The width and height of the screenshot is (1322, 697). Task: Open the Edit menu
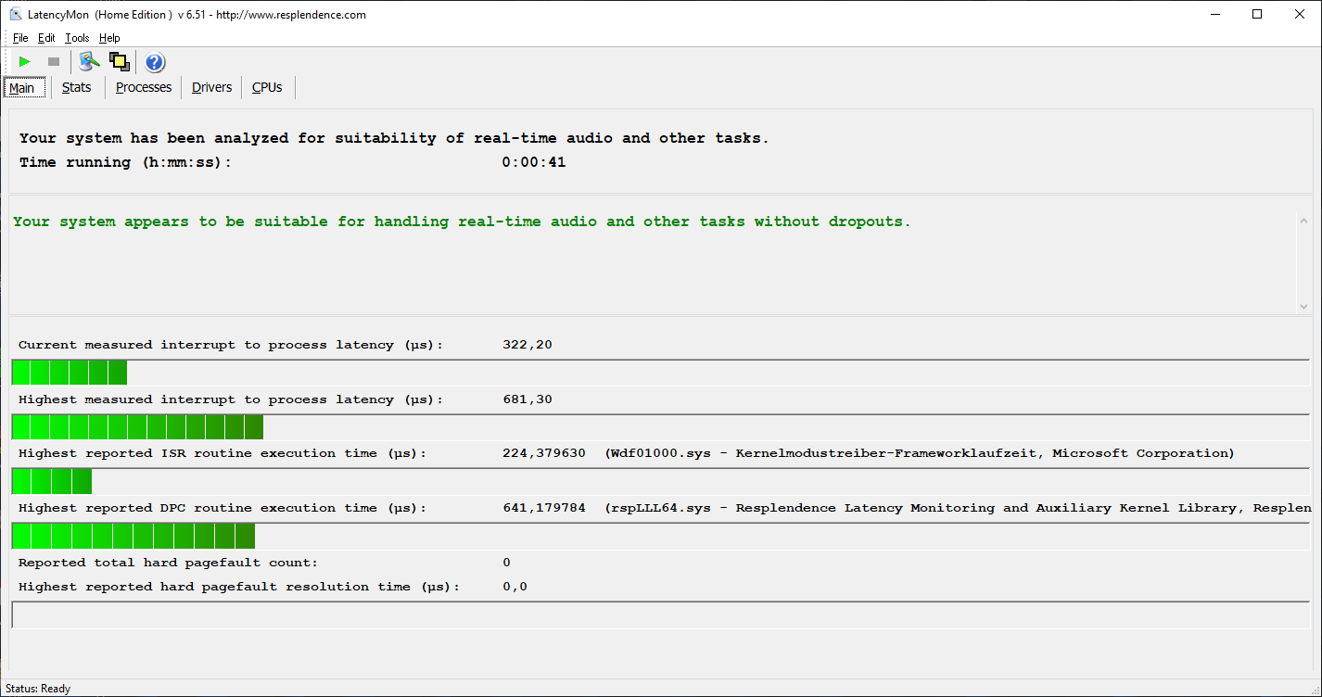pos(46,38)
